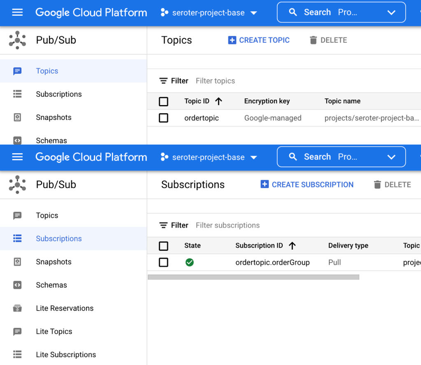421x365 pixels.
Task: Click sort arrow next to Topic ID
Action: [x=219, y=101]
